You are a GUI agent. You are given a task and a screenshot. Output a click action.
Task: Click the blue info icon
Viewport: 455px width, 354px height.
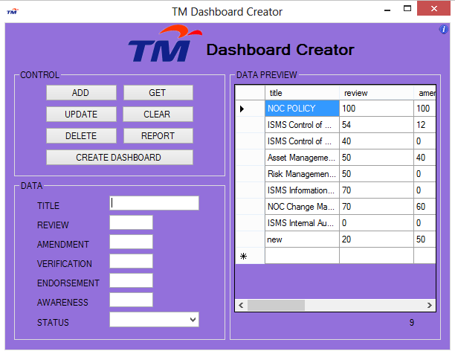tap(443, 29)
